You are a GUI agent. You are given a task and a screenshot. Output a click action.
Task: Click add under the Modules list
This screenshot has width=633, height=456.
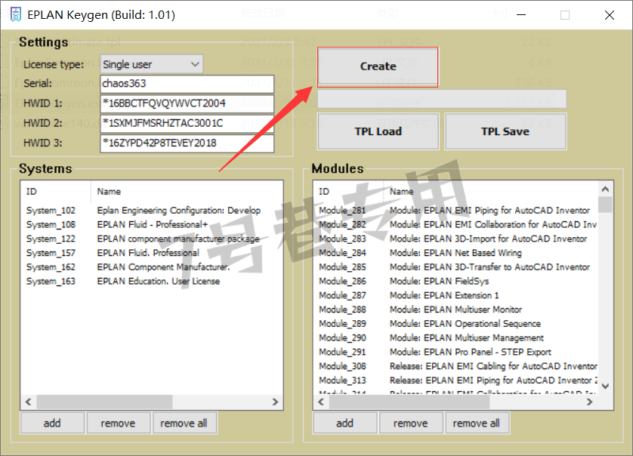(344, 423)
